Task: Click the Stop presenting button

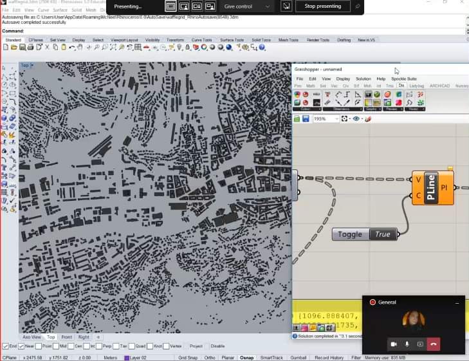Action: 323,6
